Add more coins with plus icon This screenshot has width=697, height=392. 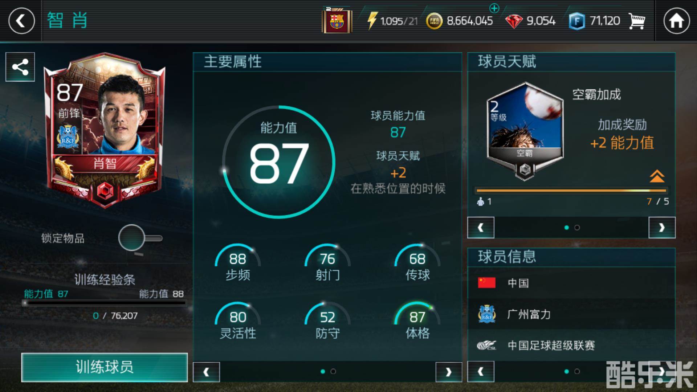[x=494, y=8]
